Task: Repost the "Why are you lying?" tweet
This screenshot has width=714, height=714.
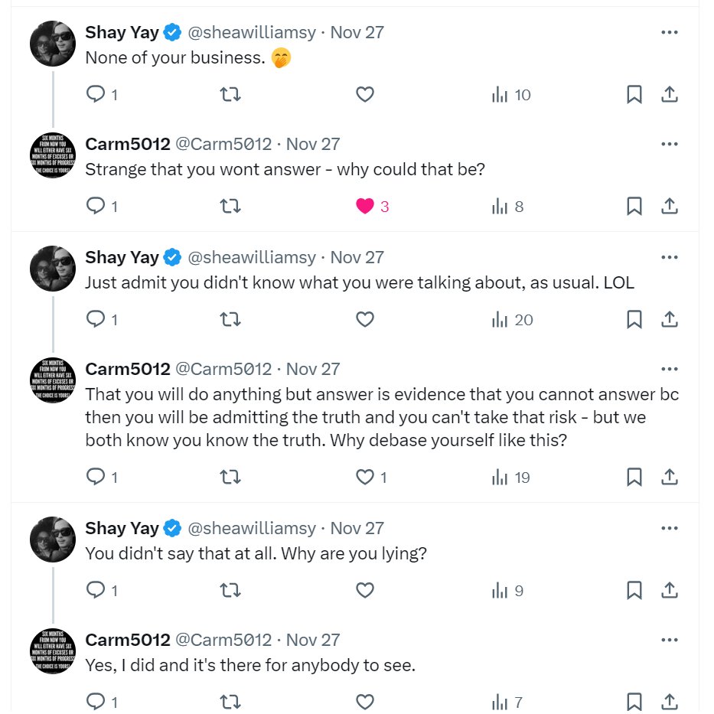Action: tap(230, 590)
